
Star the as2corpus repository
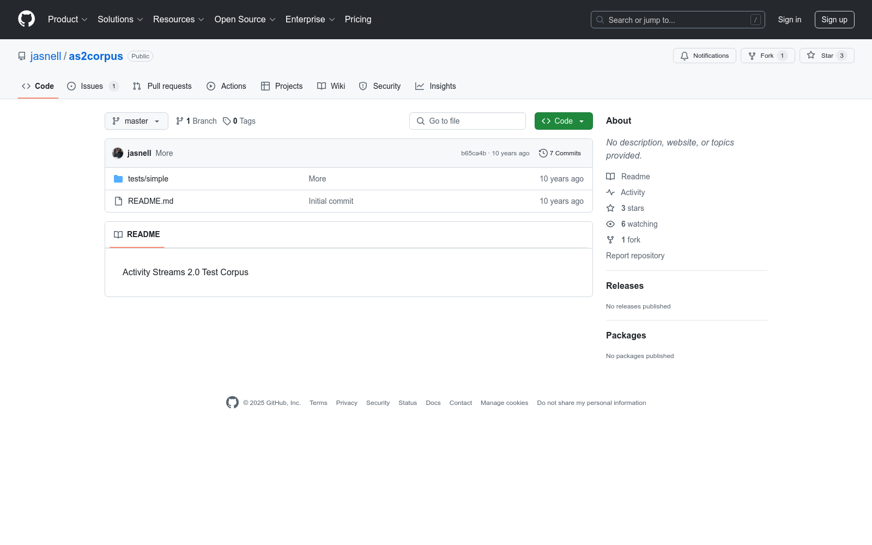[x=827, y=56]
